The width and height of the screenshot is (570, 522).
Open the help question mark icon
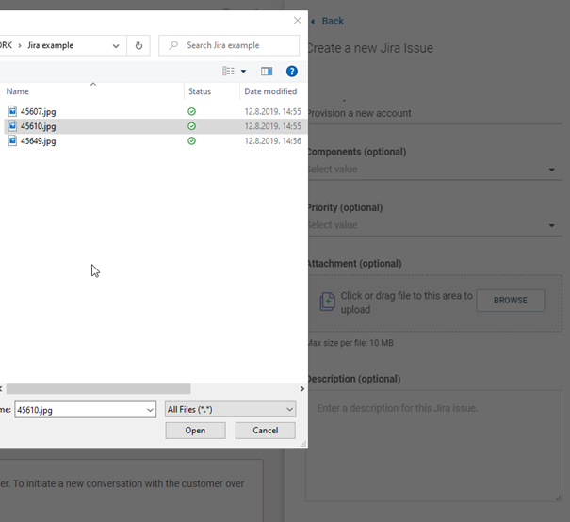click(292, 71)
